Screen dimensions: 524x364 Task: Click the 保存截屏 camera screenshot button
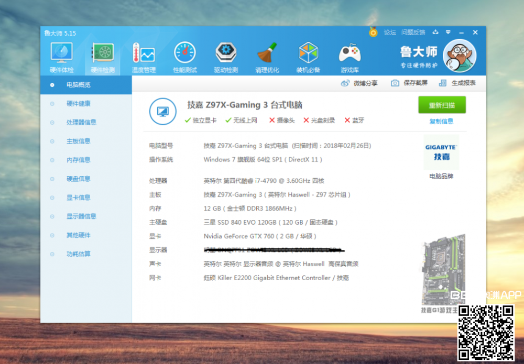click(x=409, y=83)
